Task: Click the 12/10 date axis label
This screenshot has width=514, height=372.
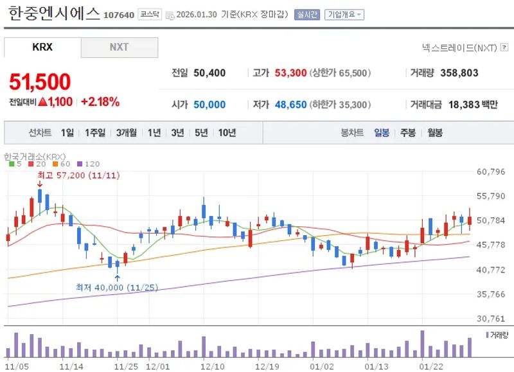Action: [x=213, y=366]
